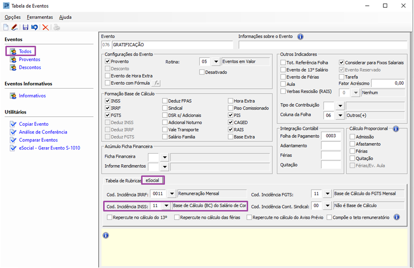Open the Verbas Rescisão (RAIS) dropdown
Viewport: 414px width, 268px height.
pos(356,93)
